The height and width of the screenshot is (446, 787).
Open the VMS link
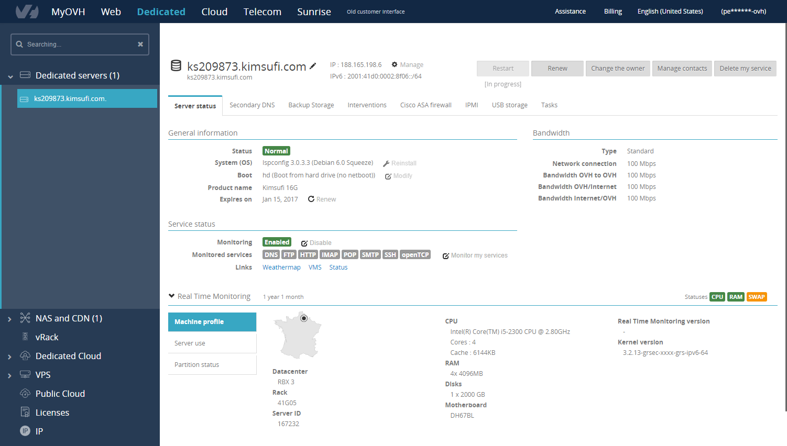315,267
